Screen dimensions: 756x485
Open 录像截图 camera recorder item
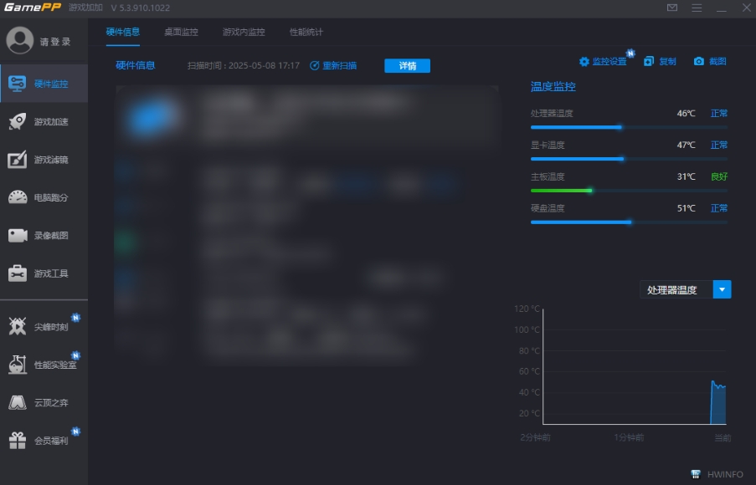(44, 236)
